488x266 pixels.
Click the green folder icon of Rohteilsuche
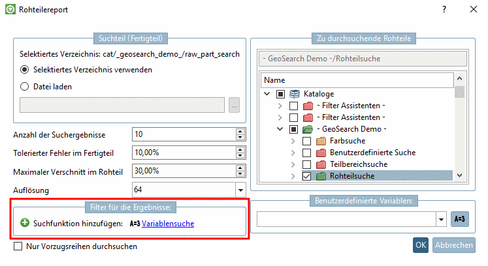tap(321, 176)
